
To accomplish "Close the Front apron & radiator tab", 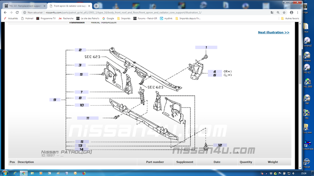I will coord(89,6).
